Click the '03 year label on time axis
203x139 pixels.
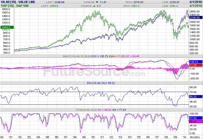(120, 137)
